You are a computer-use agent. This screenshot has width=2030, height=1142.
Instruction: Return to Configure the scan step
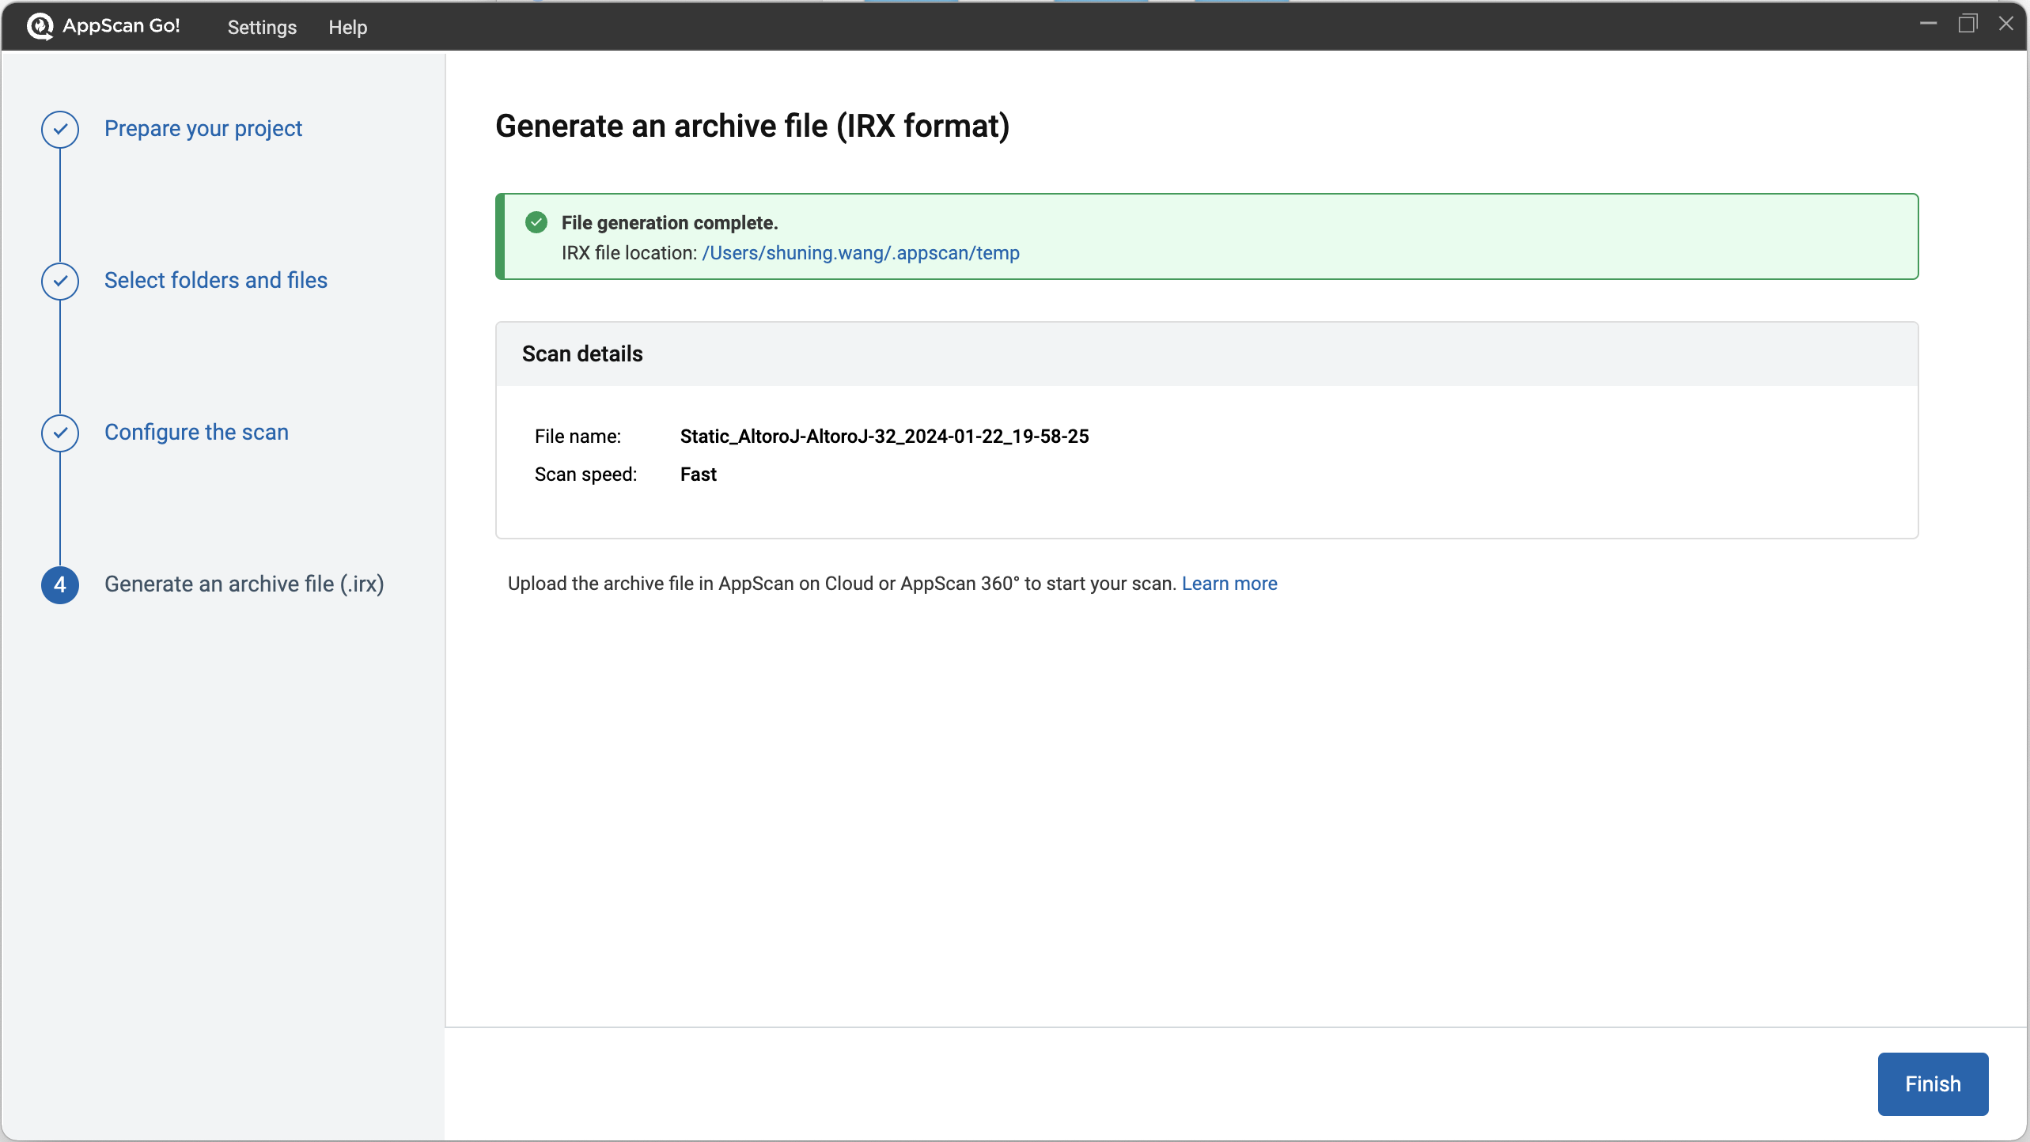(196, 433)
